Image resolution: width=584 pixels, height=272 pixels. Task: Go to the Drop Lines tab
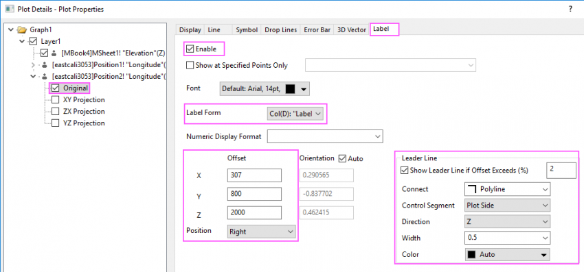coord(281,30)
